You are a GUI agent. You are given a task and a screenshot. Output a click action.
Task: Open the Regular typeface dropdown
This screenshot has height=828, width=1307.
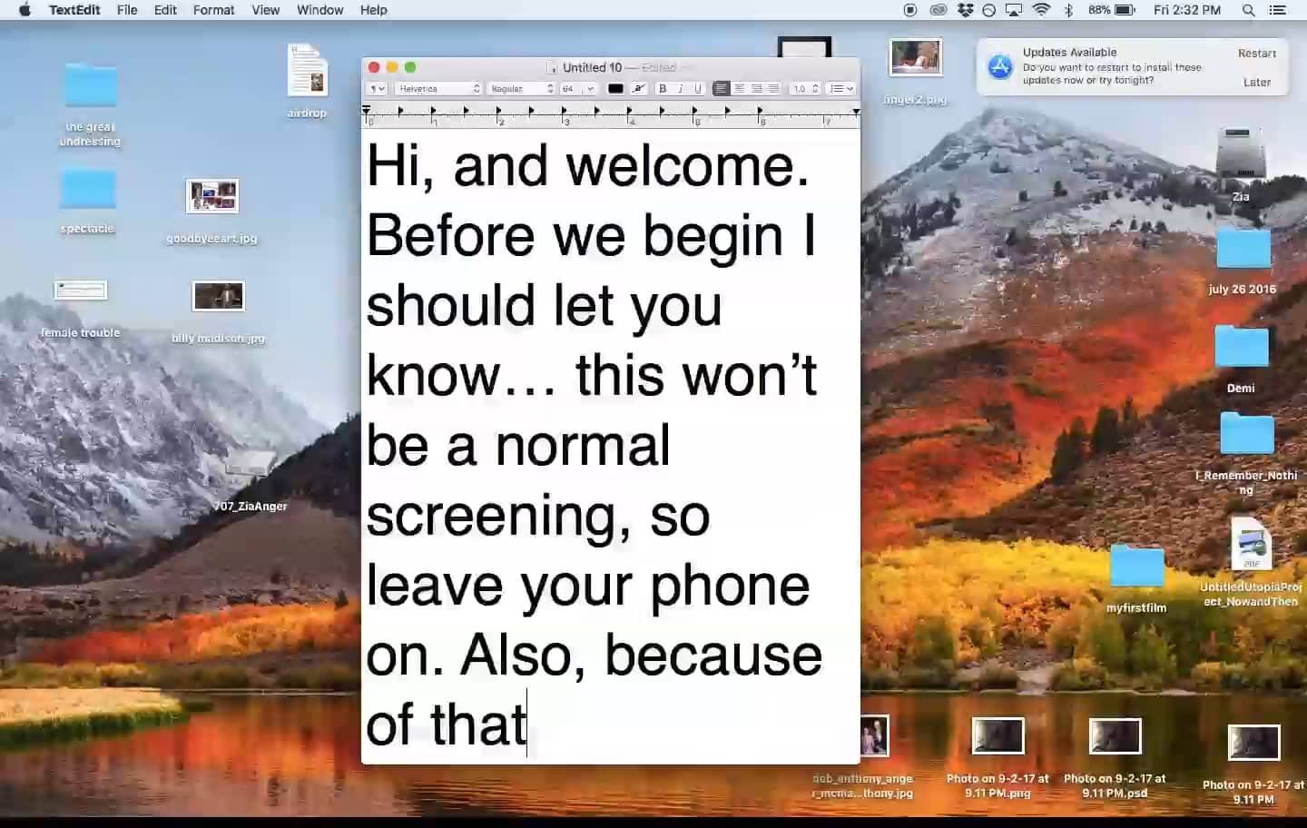(521, 88)
